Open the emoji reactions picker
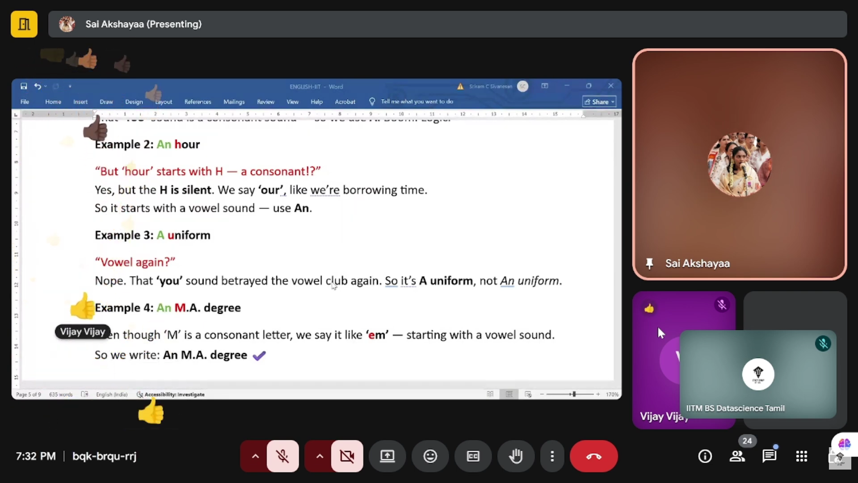The width and height of the screenshot is (858, 483). click(x=430, y=456)
